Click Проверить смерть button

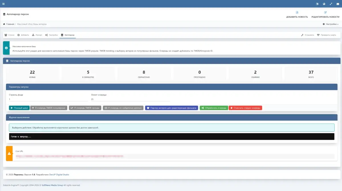click(x=327, y=35)
